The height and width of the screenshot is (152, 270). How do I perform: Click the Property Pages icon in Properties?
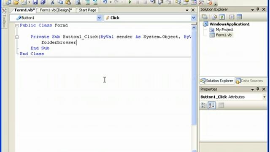pos(221,105)
